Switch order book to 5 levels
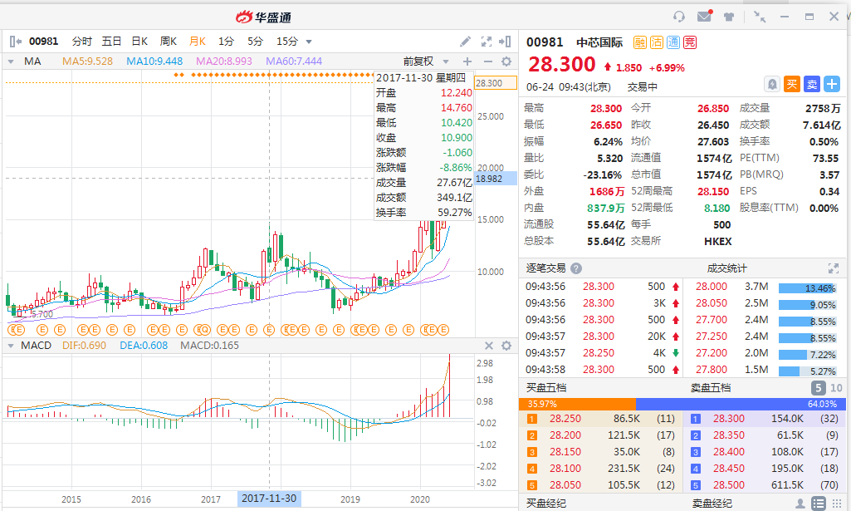The height and width of the screenshot is (511, 851). [x=818, y=388]
